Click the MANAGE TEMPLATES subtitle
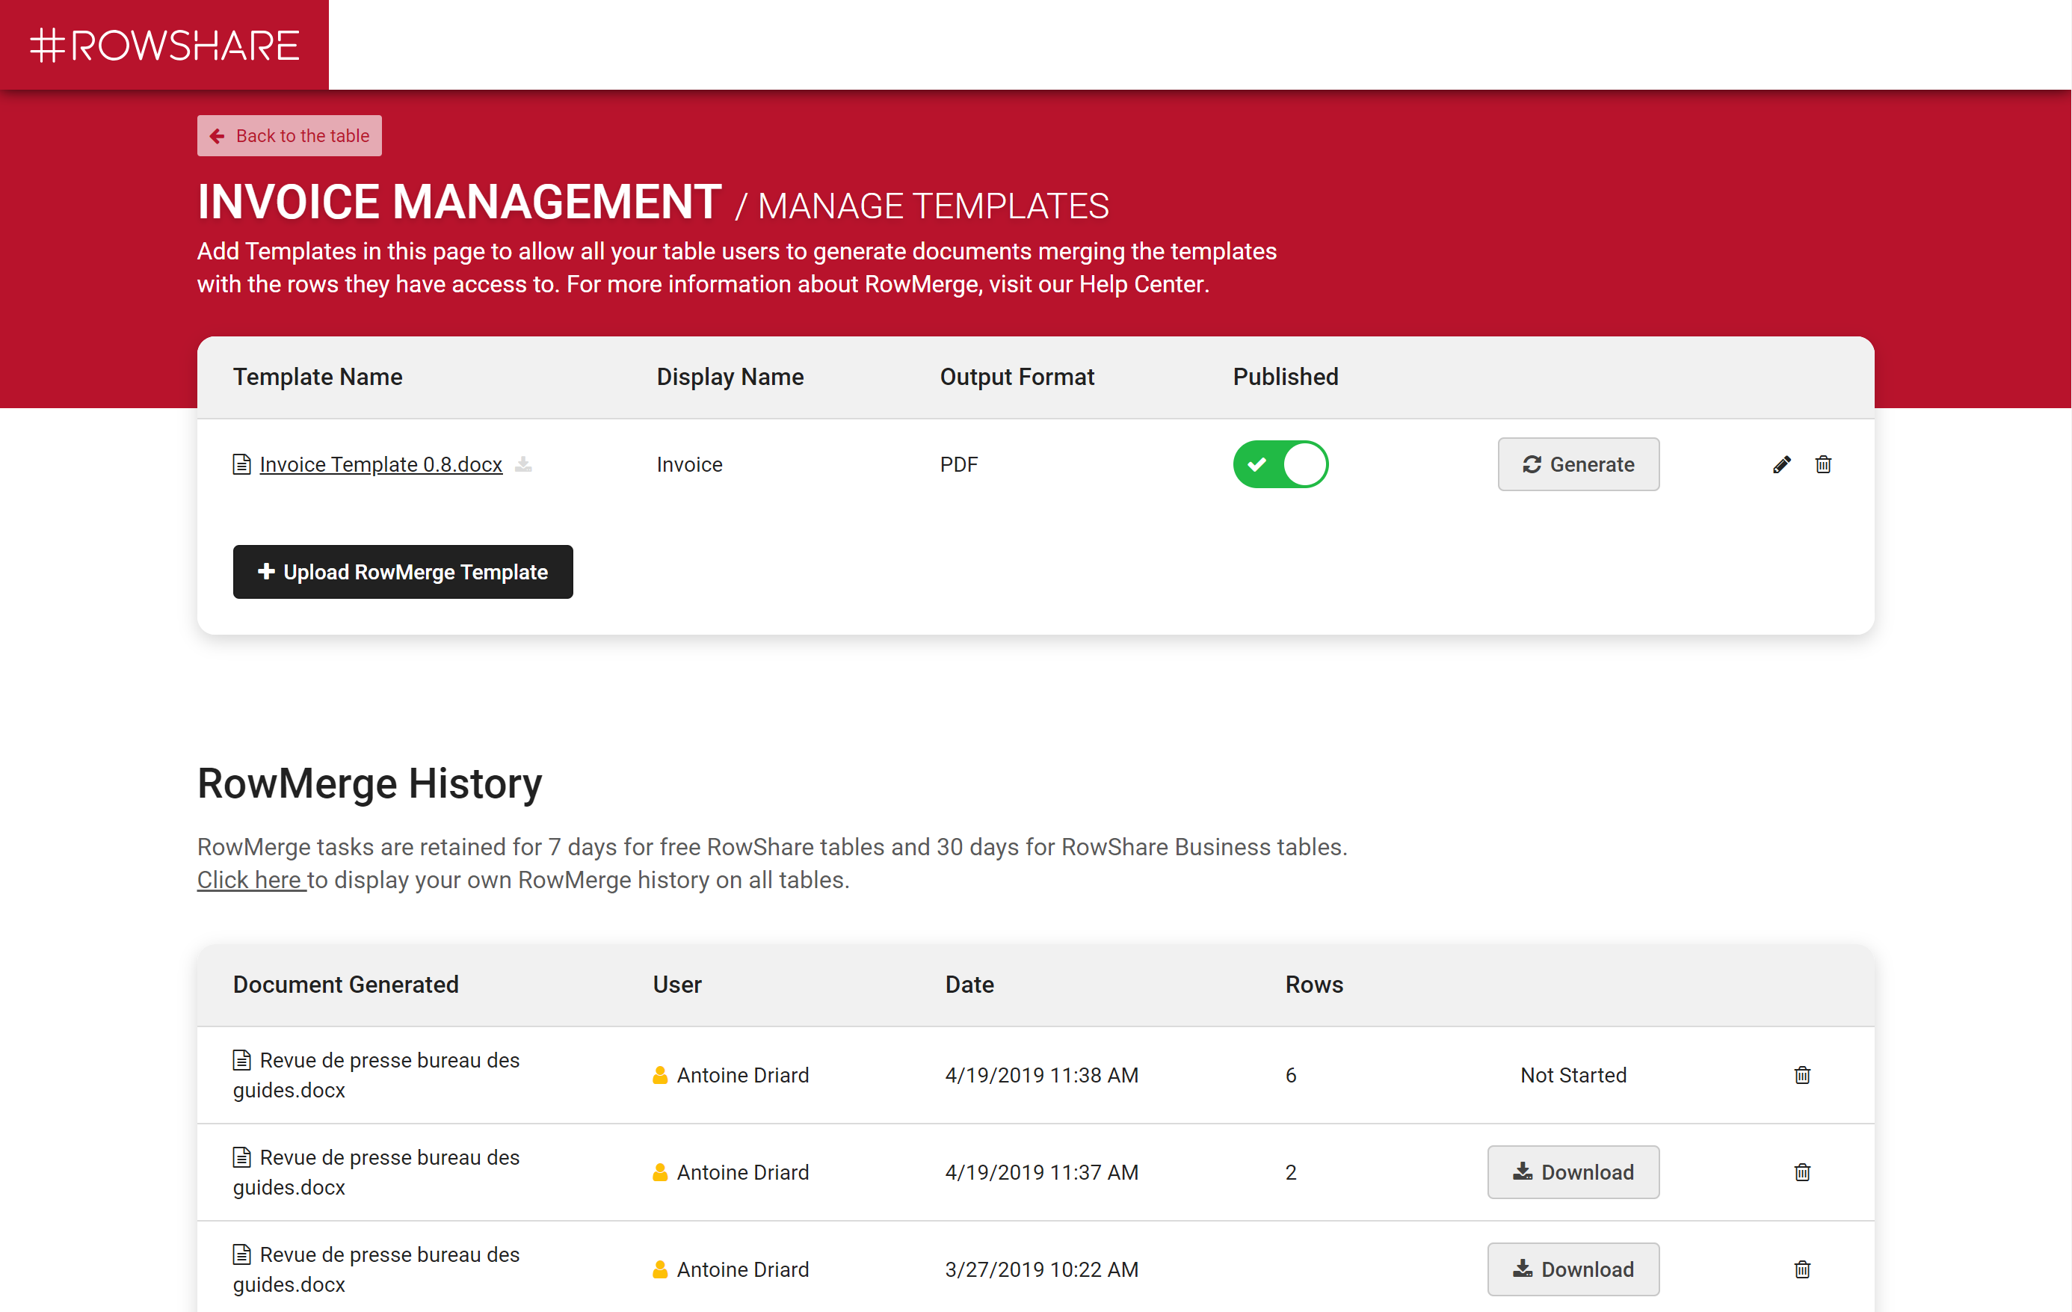Image resolution: width=2072 pixels, height=1312 pixels. (934, 206)
